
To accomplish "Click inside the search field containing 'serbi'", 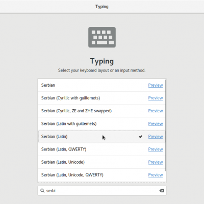I will 102,191.
